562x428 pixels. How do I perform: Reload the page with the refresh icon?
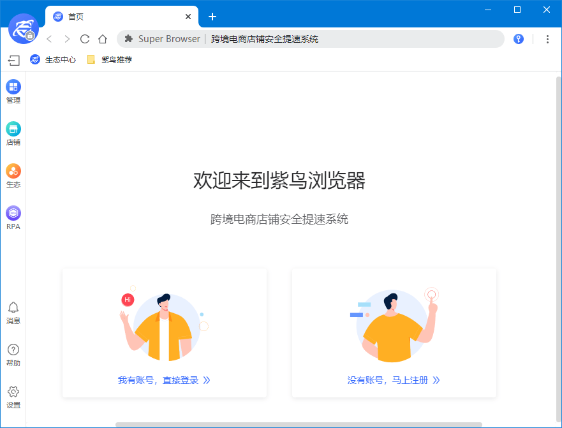85,39
